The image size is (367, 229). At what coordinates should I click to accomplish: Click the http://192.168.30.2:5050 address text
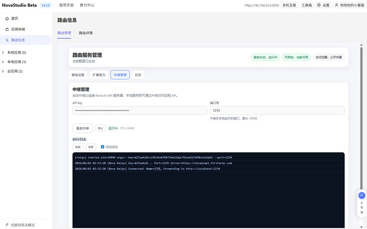tap(262, 5)
